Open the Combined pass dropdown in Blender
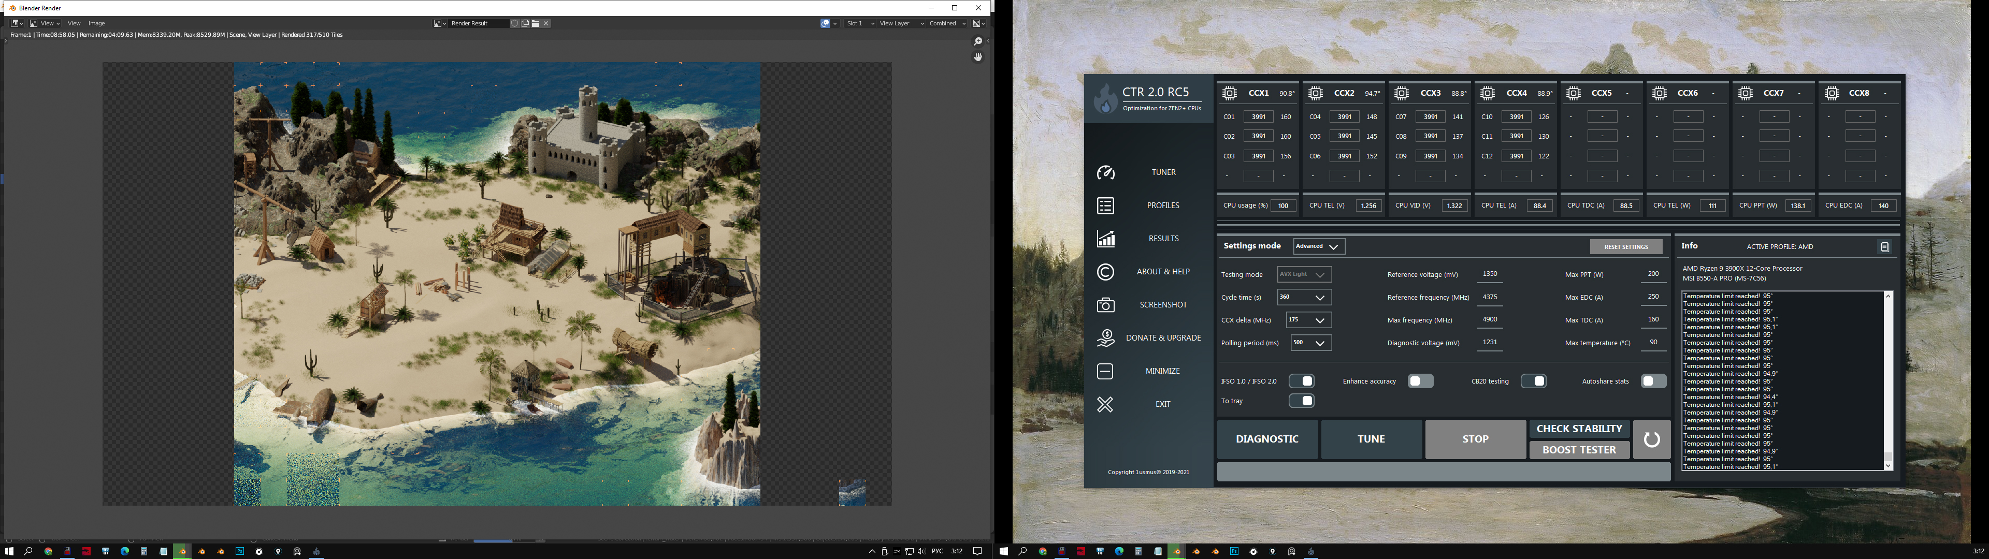The height and width of the screenshot is (559, 1989). pyautogui.click(x=947, y=23)
